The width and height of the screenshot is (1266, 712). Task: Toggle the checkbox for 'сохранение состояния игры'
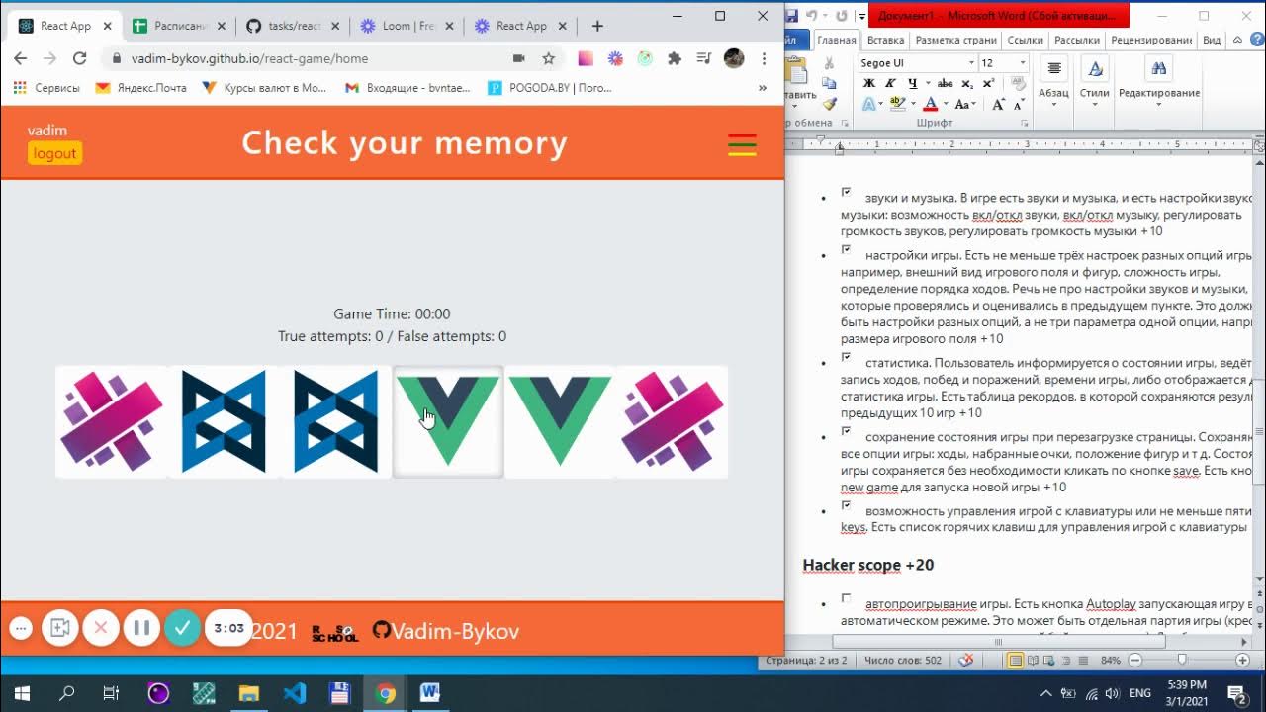(x=847, y=431)
